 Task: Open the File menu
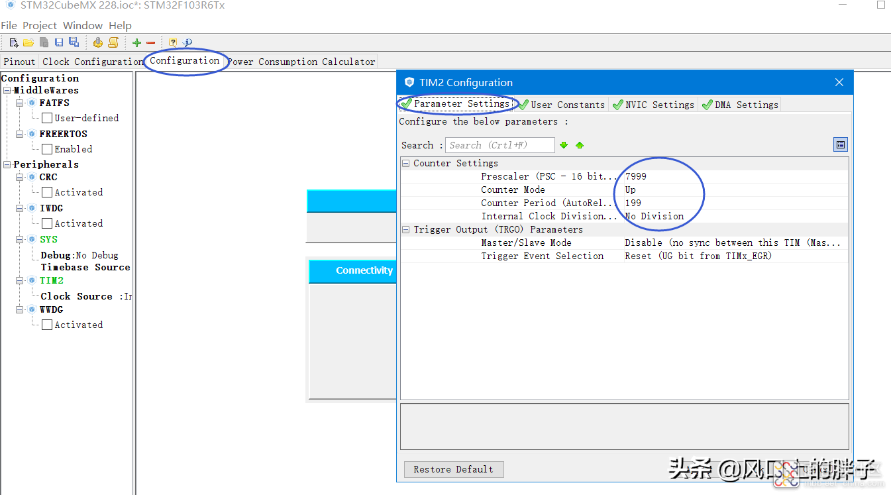[9, 25]
